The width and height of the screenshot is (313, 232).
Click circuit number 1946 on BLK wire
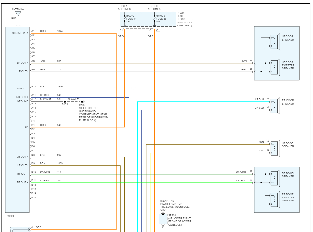(60, 87)
